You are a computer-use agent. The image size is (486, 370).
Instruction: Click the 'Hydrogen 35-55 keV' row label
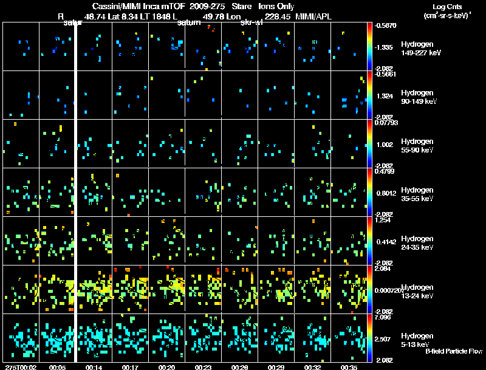[x=417, y=194]
